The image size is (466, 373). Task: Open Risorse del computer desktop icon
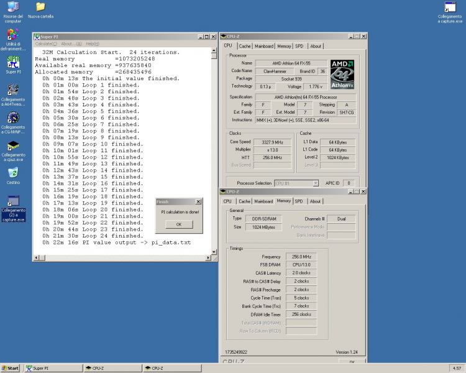pyautogui.click(x=13, y=12)
